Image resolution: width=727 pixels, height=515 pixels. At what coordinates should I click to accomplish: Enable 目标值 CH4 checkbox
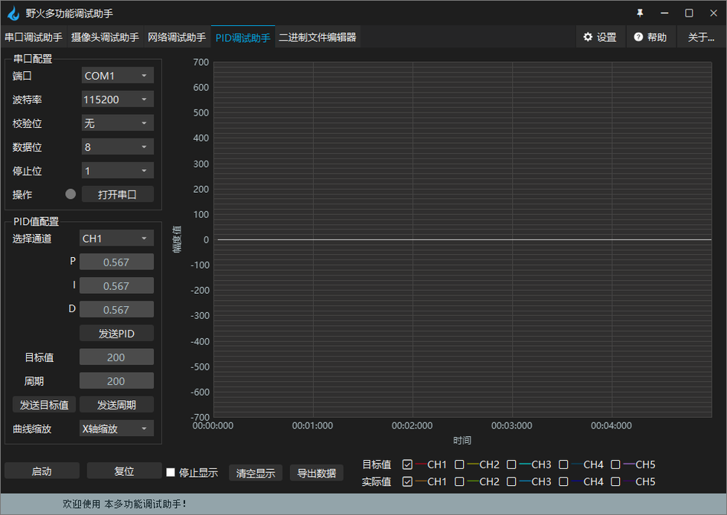coord(563,464)
